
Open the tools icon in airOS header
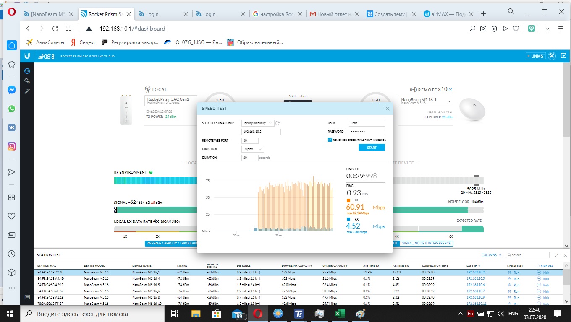tap(552, 56)
